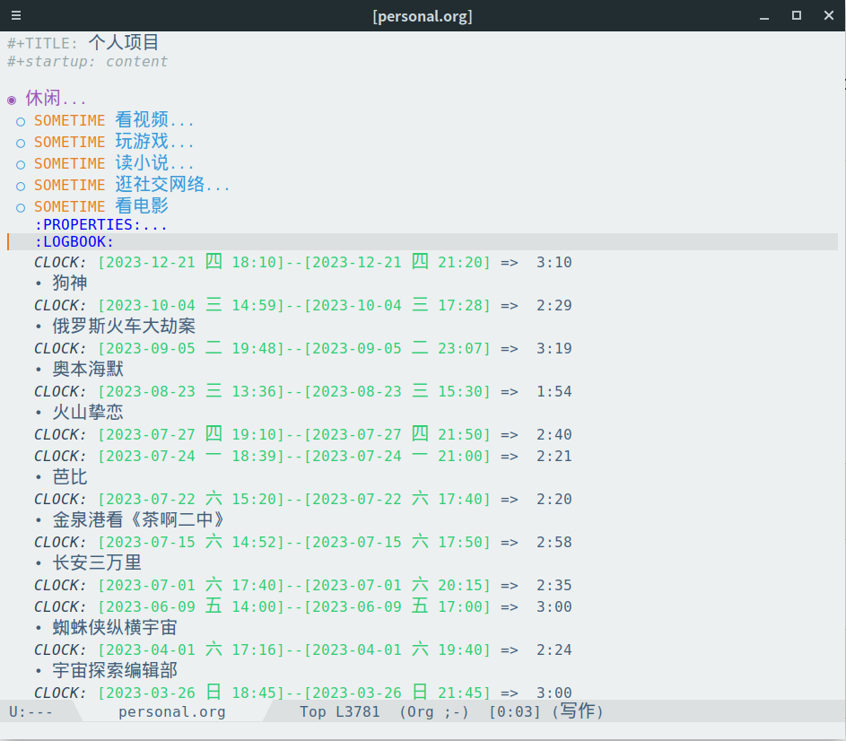Click the circle bullet beside 逛社交网络

click(21, 187)
